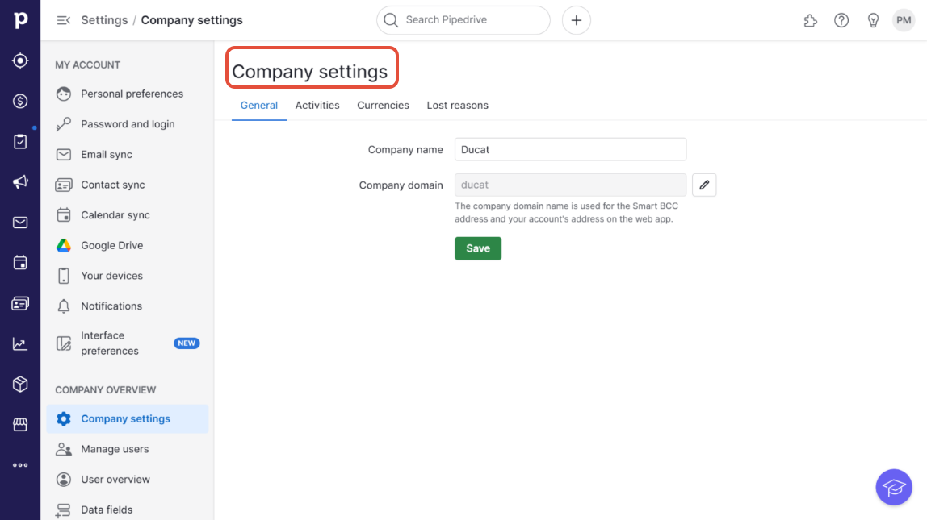Image resolution: width=927 pixels, height=520 pixels.
Task: Switch to the Currencies tab
Action: pos(383,106)
